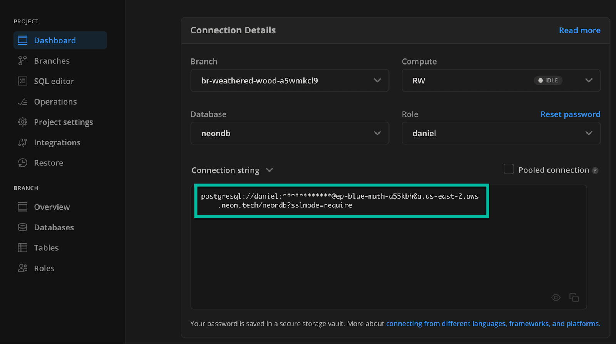Go to Tables section
The width and height of the screenshot is (616, 344).
[x=46, y=248]
